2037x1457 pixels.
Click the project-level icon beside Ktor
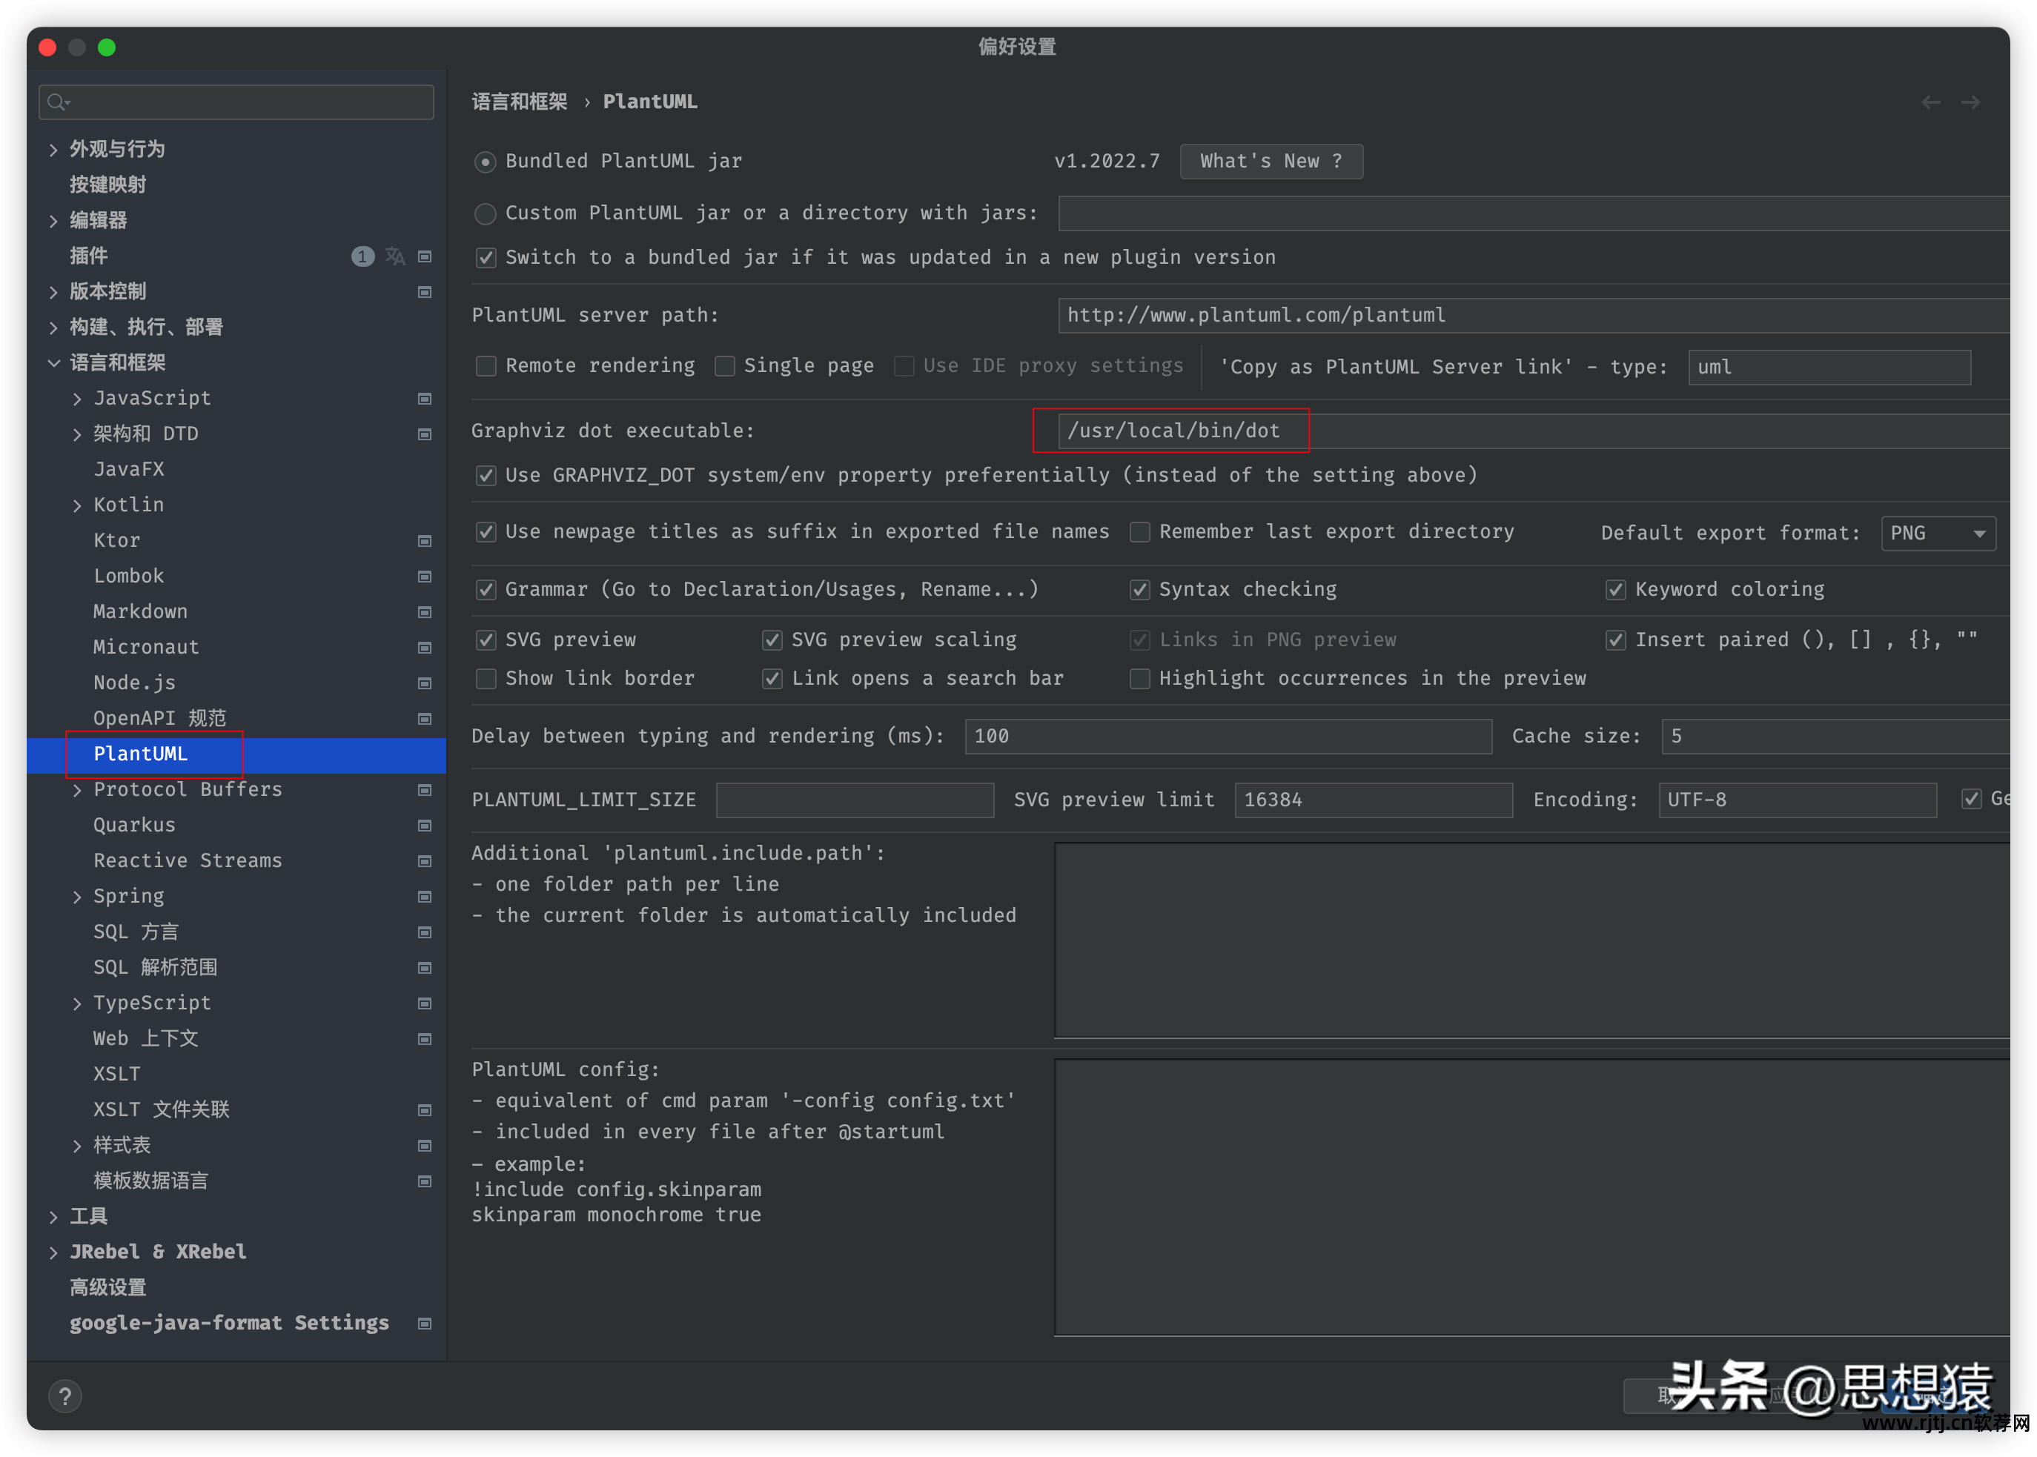(425, 541)
